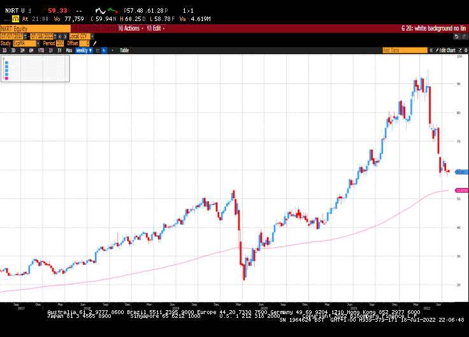Click the legend vertical slider handle
Image resolution: width=469 pixels, height=337 pixels.
3,59
